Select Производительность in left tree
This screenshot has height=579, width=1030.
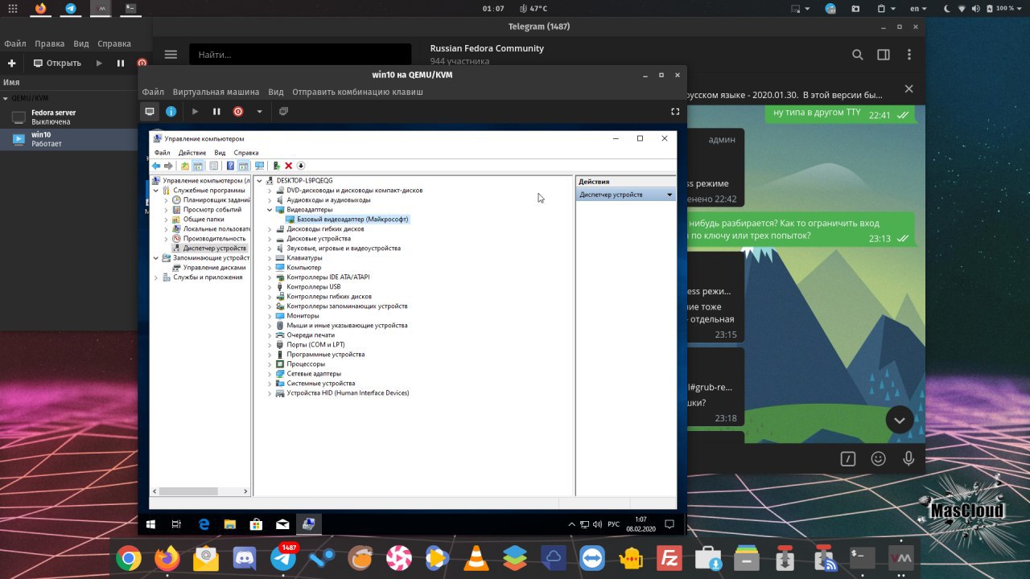pyautogui.click(x=214, y=238)
